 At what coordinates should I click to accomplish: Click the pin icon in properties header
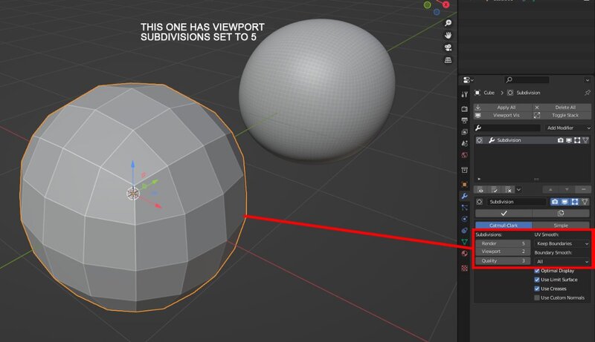[x=588, y=93]
